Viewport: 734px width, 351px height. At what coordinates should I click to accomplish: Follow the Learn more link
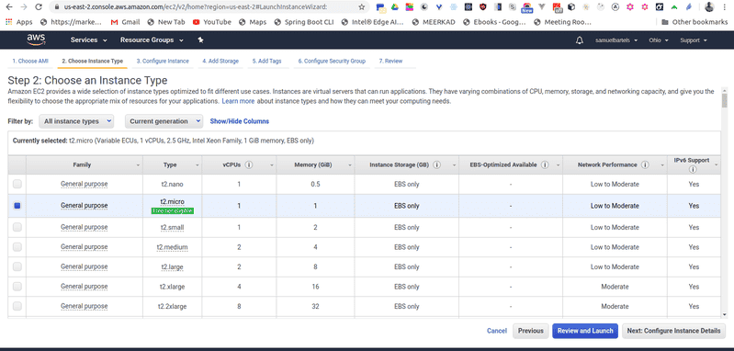point(238,101)
